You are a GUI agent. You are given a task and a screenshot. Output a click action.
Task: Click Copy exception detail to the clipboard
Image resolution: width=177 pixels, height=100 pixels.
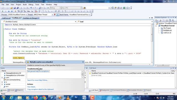click(x=40, y=89)
